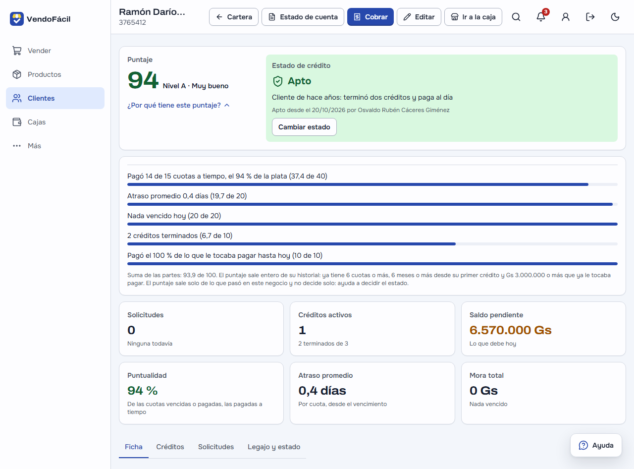Click Cambiar estado button
634x469 pixels.
click(x=304, y=127)
